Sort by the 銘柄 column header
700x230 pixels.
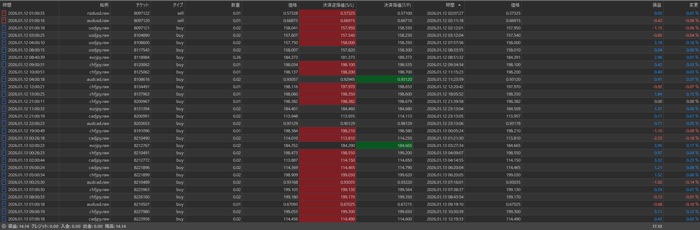tap(104, 5)
